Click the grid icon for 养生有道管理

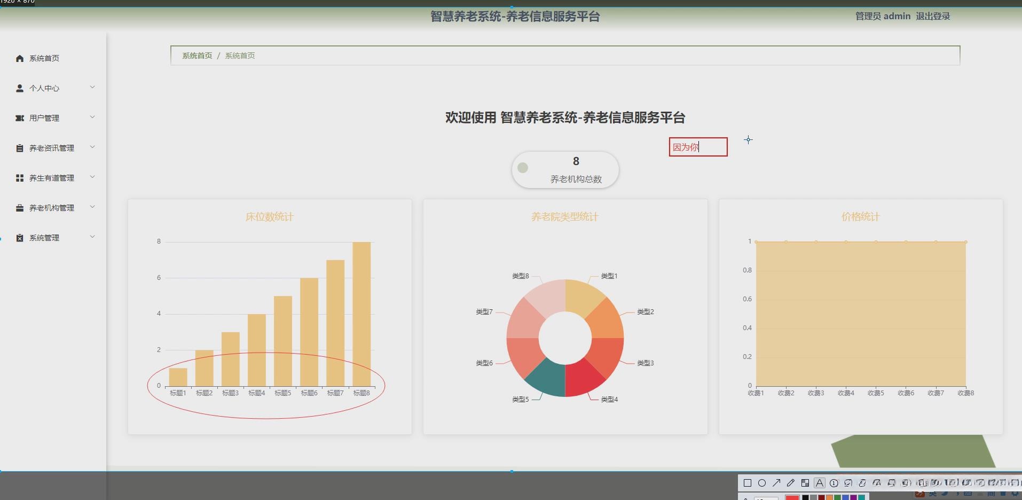pos(20,178)
